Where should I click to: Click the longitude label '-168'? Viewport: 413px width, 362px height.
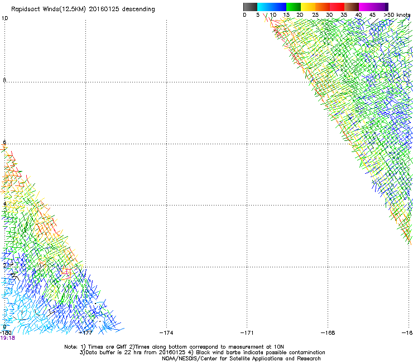[328, 333]
